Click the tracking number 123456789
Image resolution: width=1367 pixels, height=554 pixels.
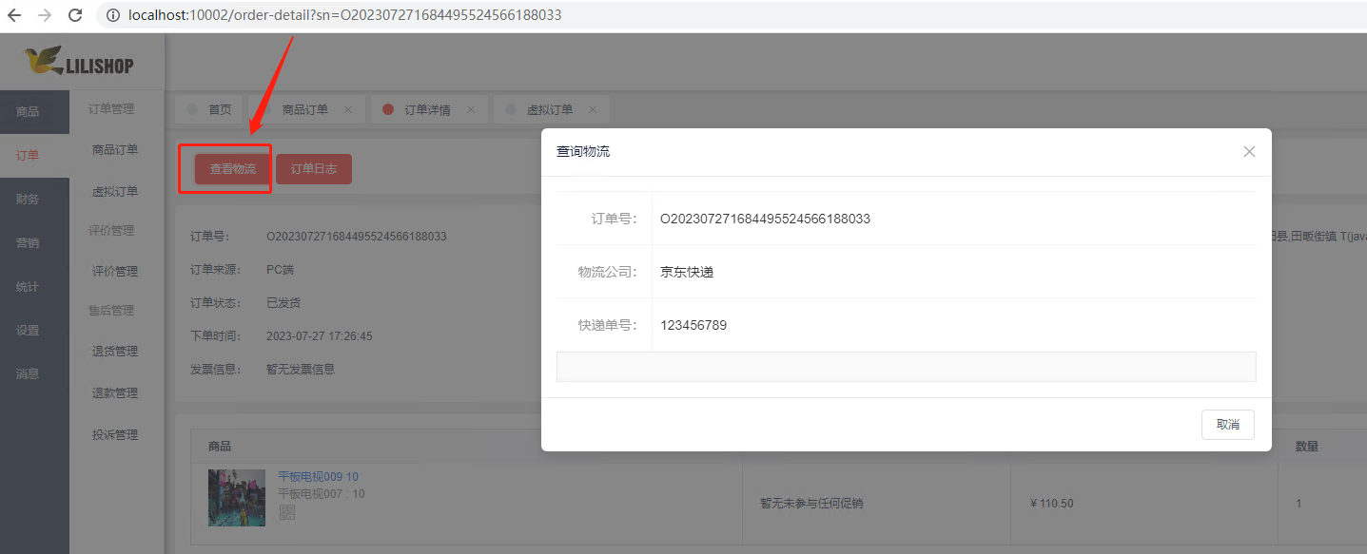click(693, 325)
